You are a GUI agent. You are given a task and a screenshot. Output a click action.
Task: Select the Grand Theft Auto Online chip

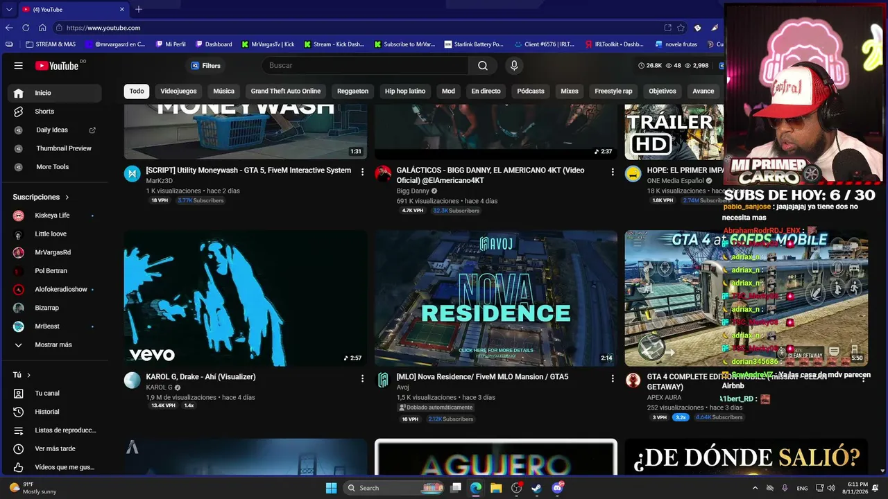(x=286, y=91)
